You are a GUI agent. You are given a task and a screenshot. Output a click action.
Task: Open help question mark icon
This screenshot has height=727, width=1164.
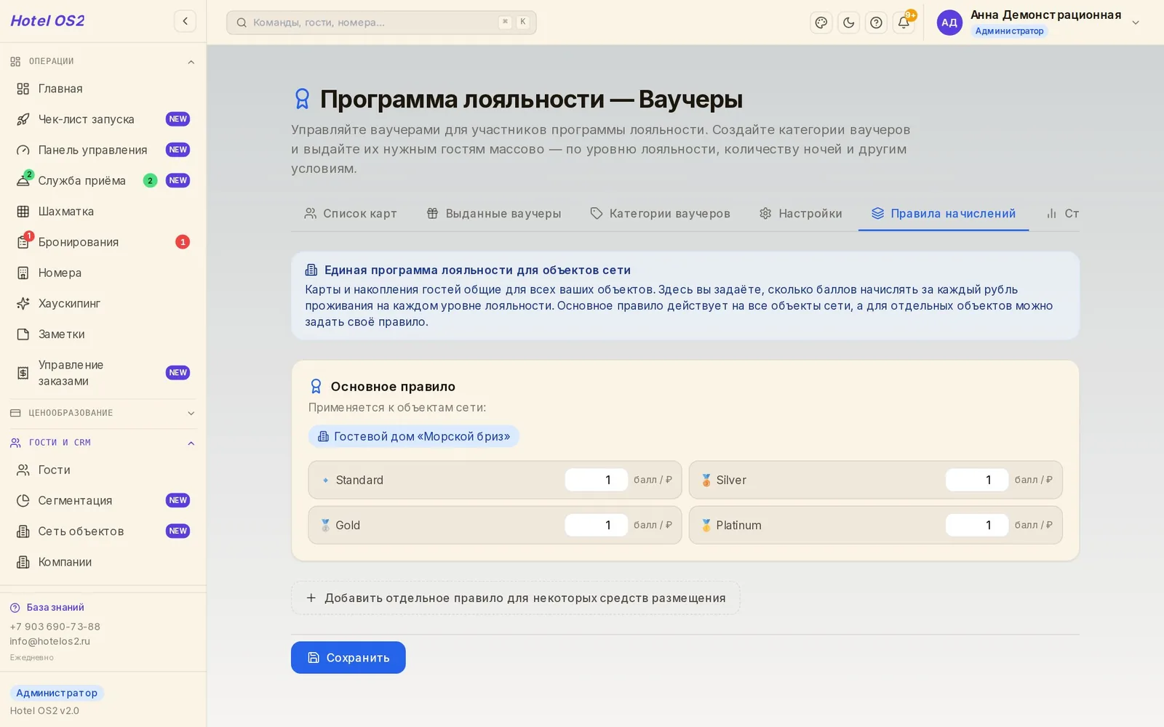(876, 23)
